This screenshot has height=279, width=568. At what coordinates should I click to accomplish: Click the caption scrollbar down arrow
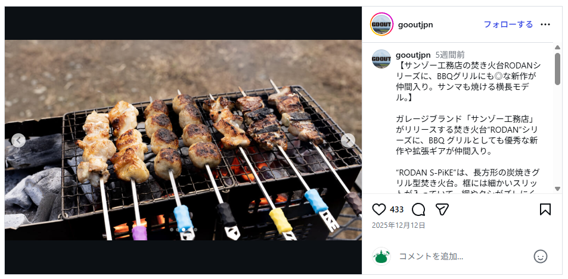tap(557, 189)
